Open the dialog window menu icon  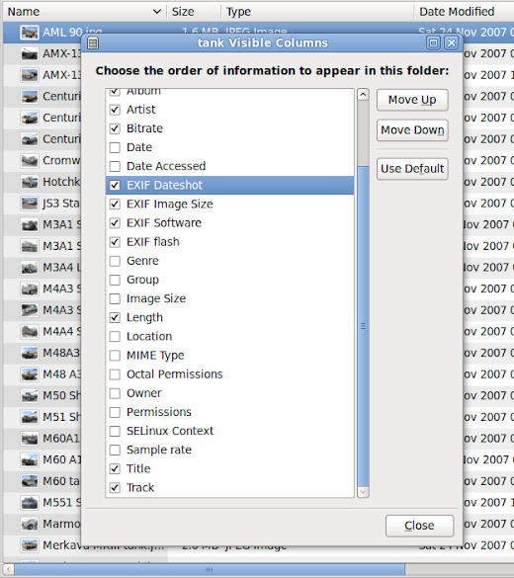(x=93, y=43)
